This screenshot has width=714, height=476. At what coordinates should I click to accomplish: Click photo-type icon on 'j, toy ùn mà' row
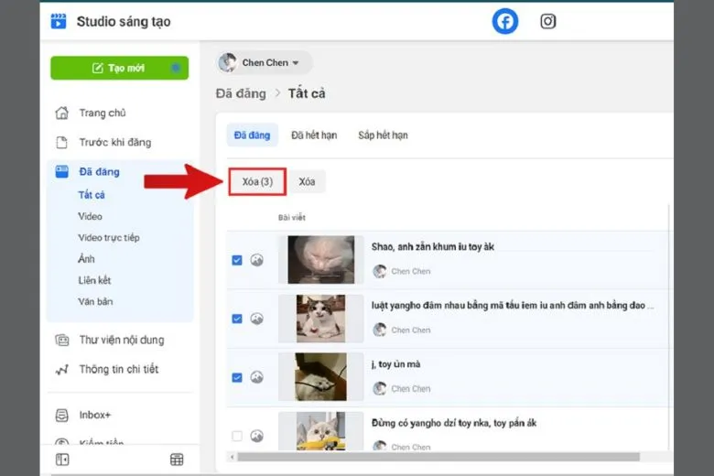[257, 378]
